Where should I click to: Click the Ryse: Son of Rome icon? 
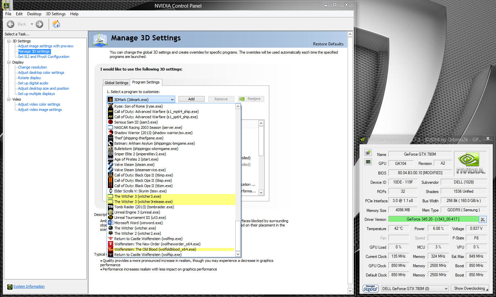111,106
